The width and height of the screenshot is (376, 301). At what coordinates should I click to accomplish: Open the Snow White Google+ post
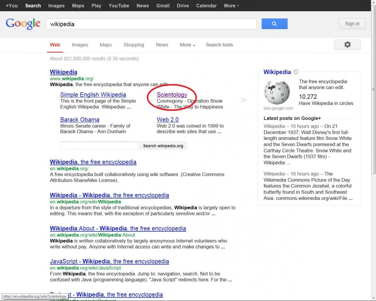(x=307, y=144)
